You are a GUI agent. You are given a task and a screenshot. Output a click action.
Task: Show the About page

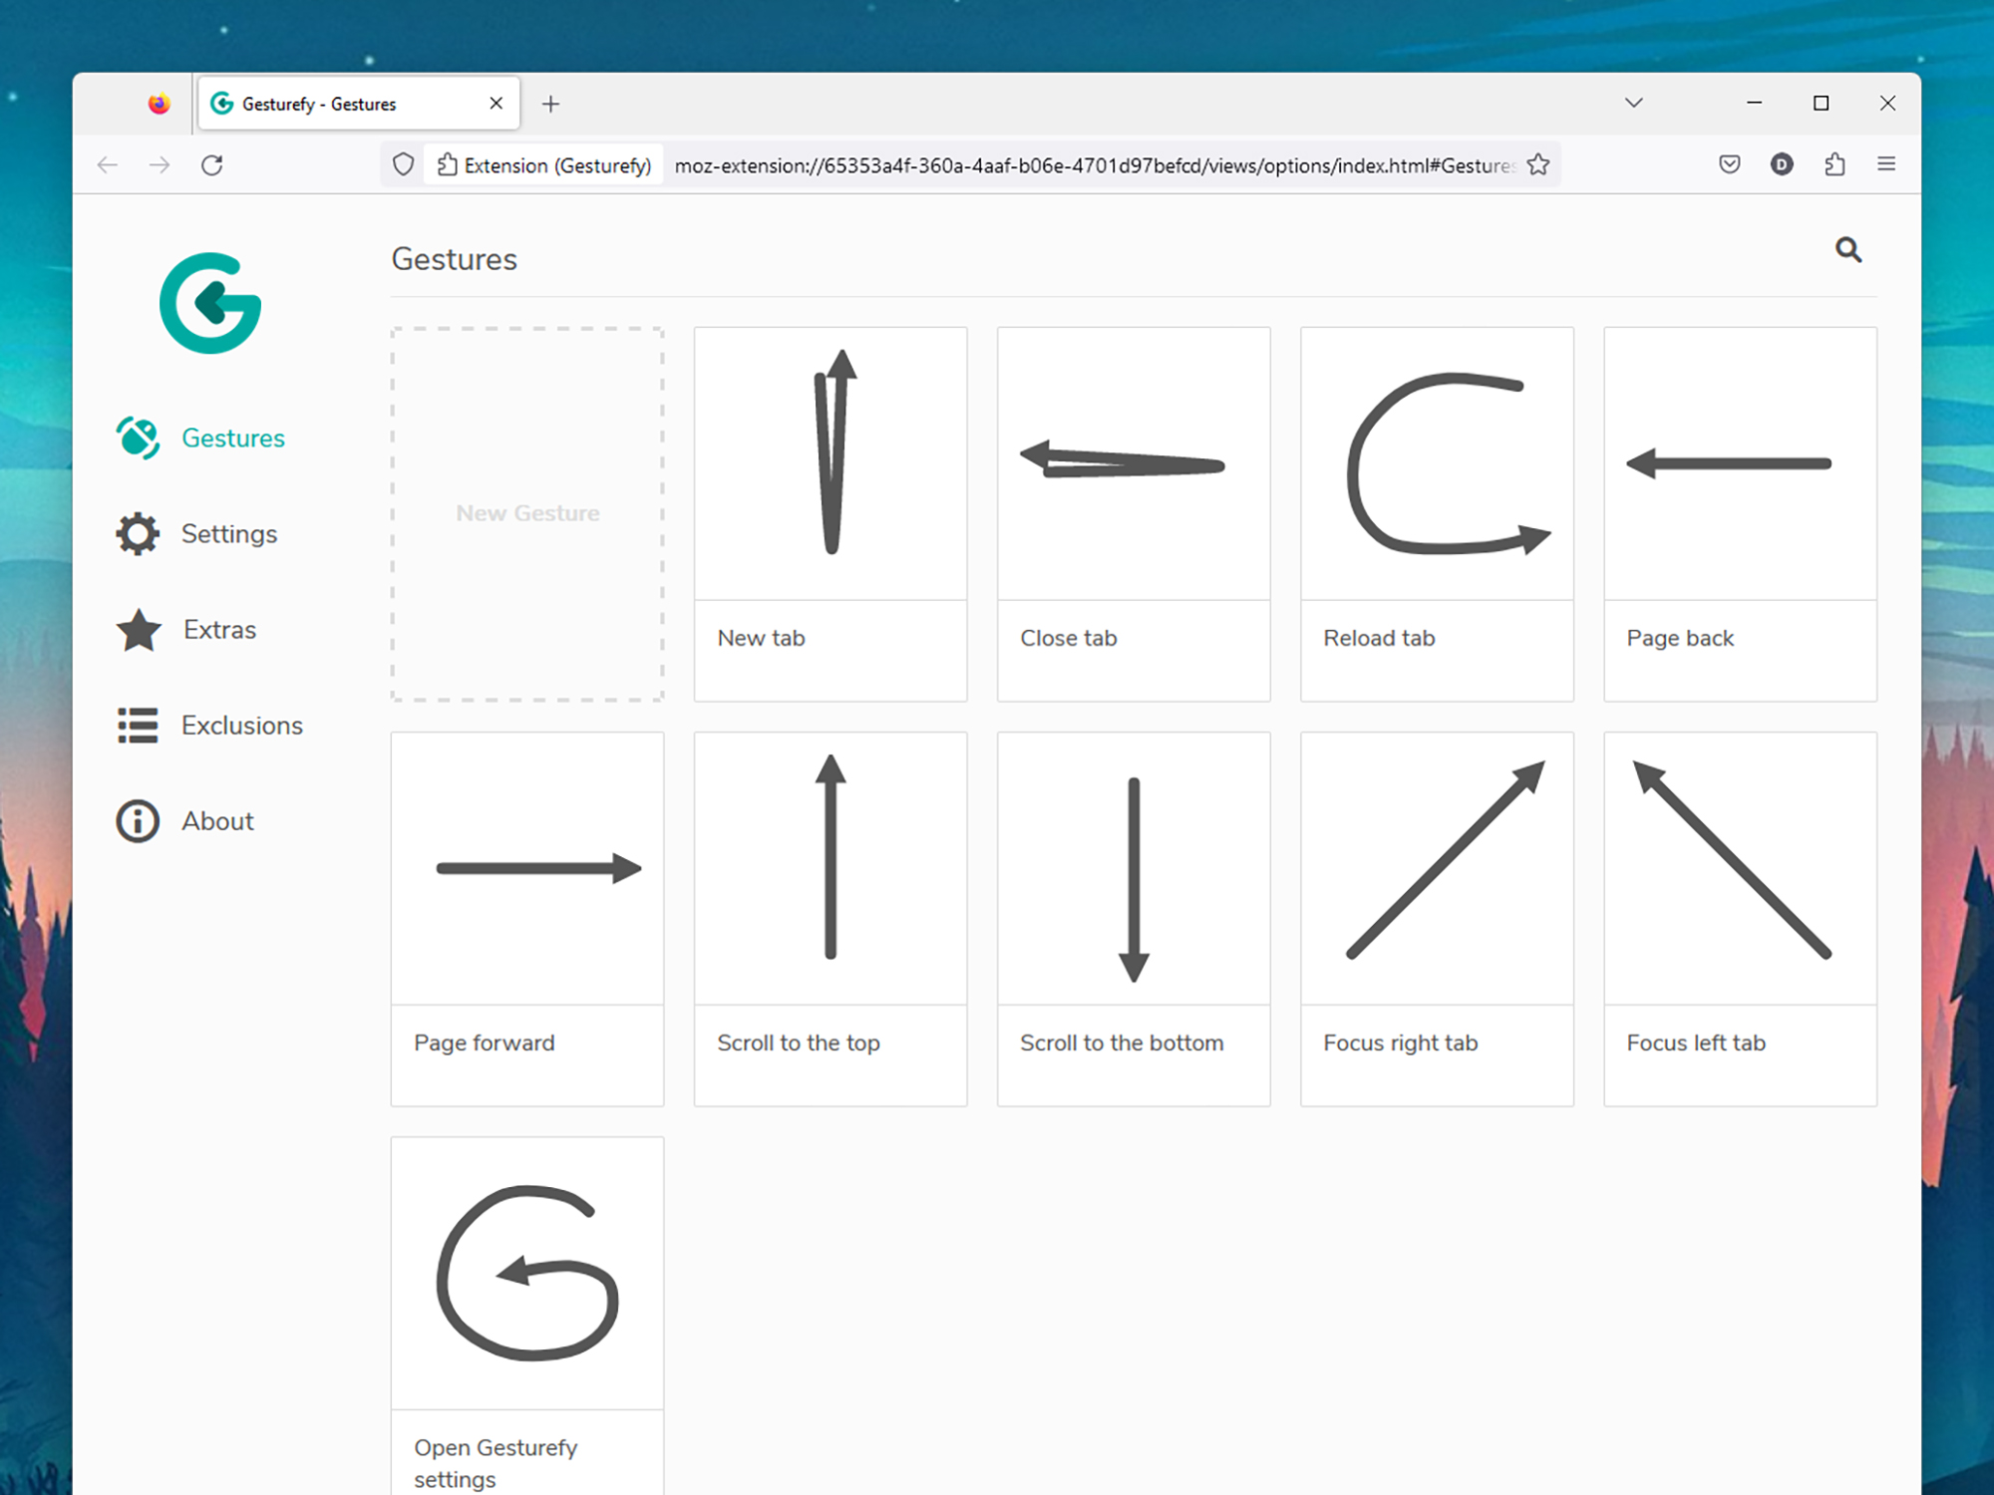coord(217,820)
